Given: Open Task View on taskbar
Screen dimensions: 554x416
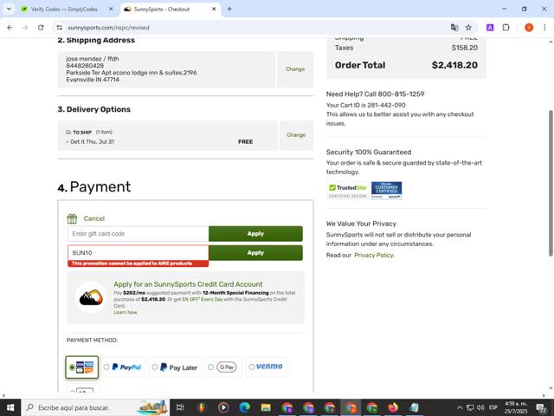Looking at the screenshot, I should (x=180, y=407).
